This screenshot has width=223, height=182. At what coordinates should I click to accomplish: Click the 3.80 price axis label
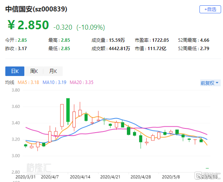[x=16, y=90]
